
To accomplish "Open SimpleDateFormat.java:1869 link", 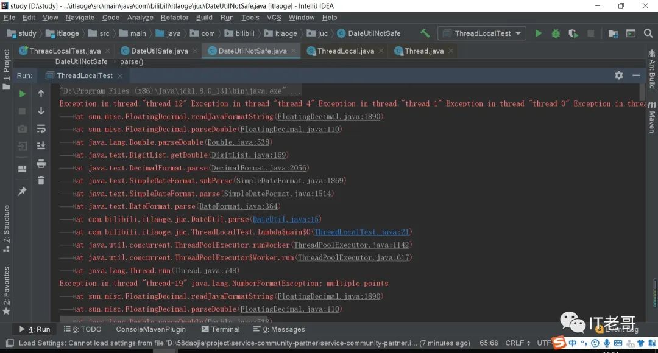I will 289,181.
